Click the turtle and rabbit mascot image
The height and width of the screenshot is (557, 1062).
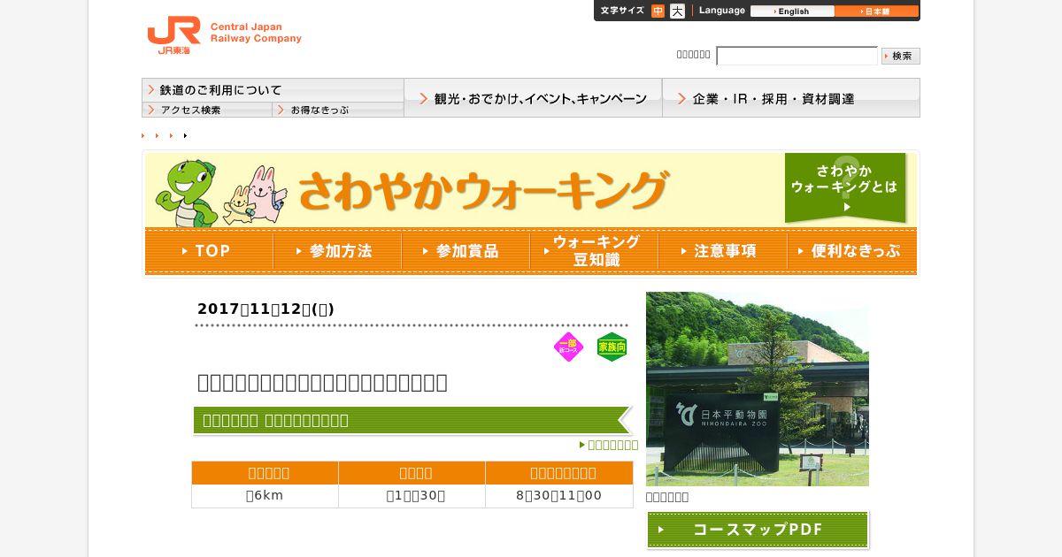[x=221, y=193]
